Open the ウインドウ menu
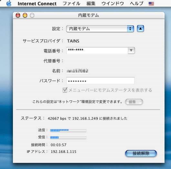Image resolution: width=171 pixels, height=169 pixels. tap(113, 4)
